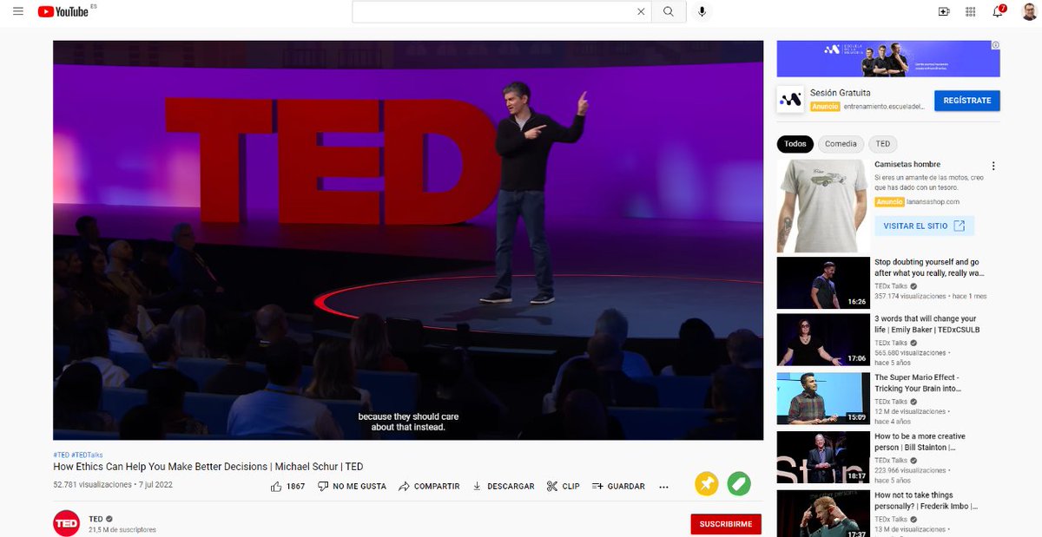Open the TED channel avatar
This screenshot has height=537, width=1042.
pos(67,523)
